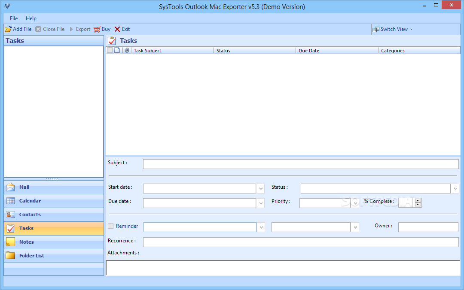Open the Folder List section
464x290 pixels.
54,255
